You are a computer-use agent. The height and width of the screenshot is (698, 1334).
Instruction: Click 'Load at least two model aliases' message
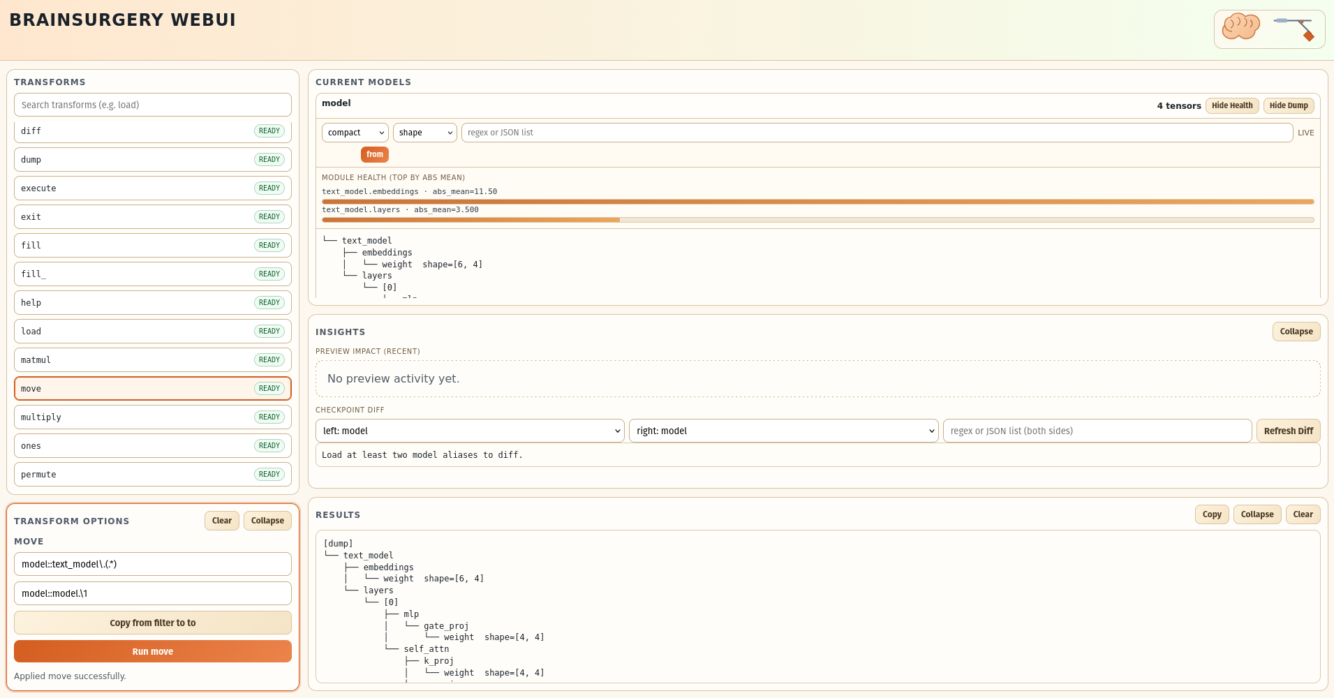(x=422, y=455)
